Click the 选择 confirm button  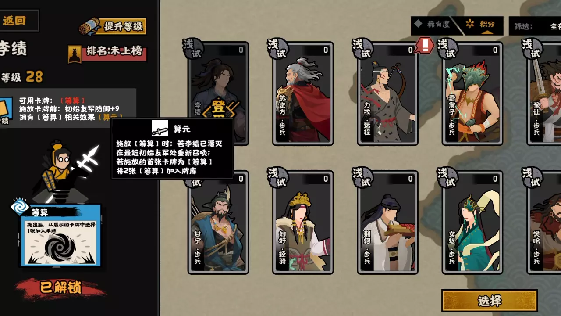[490, 301]
